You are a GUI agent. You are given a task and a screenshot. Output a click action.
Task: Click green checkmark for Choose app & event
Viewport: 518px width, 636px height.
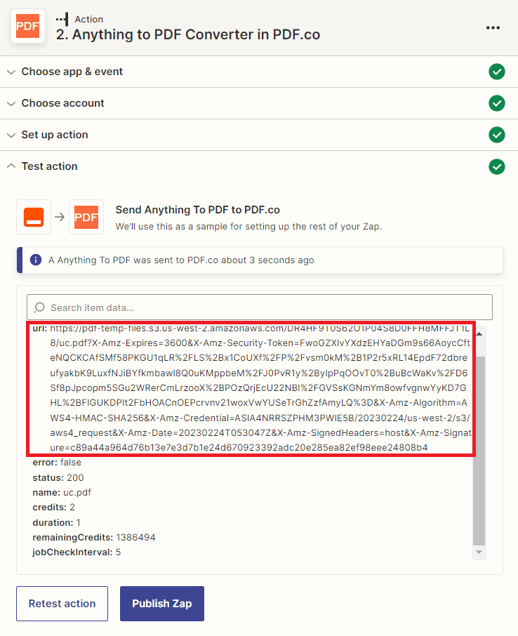tap(497, 72)
